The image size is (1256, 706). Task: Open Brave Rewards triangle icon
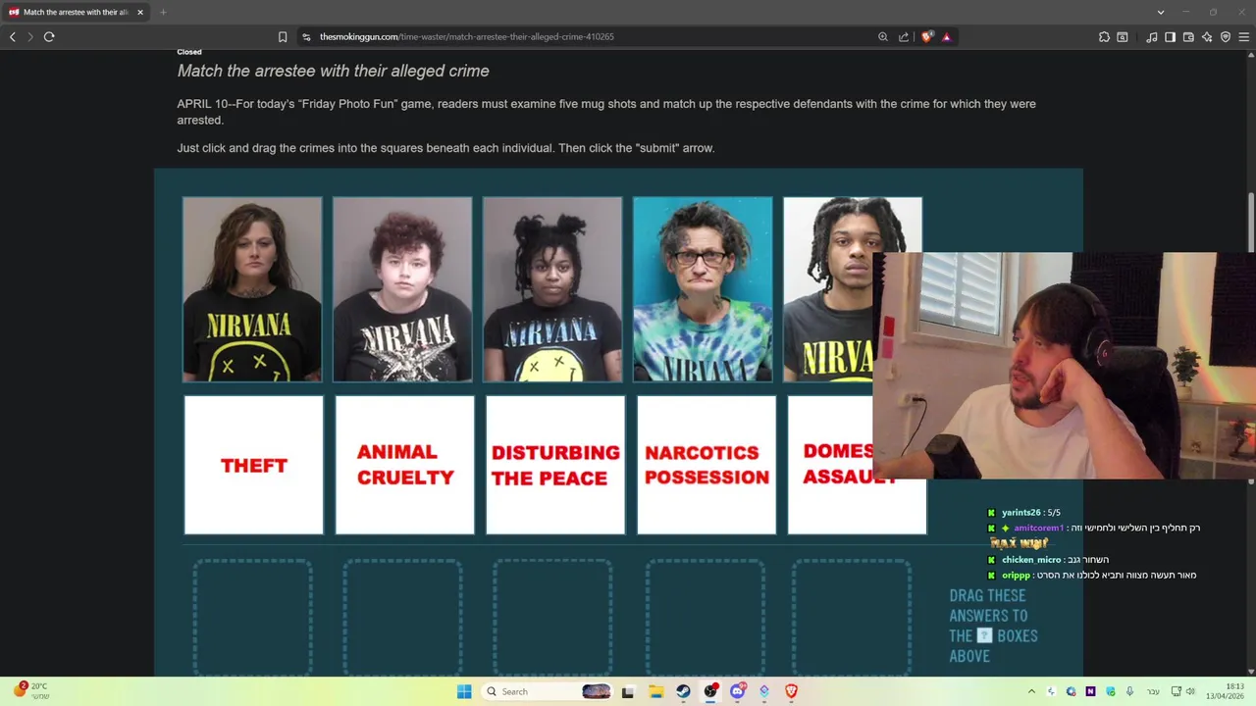point(946,36)
